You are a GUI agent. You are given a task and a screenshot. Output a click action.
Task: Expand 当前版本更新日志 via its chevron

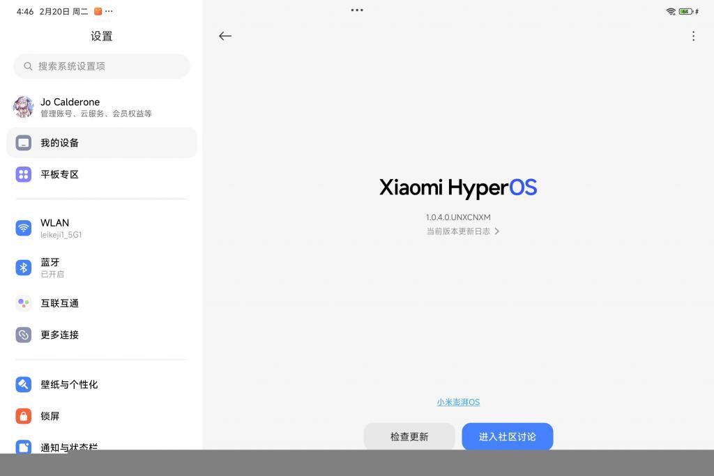[496, 231]
